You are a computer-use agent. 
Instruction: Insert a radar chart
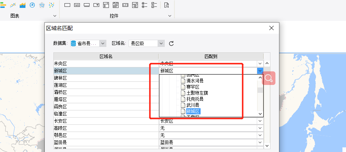(42, 5)
